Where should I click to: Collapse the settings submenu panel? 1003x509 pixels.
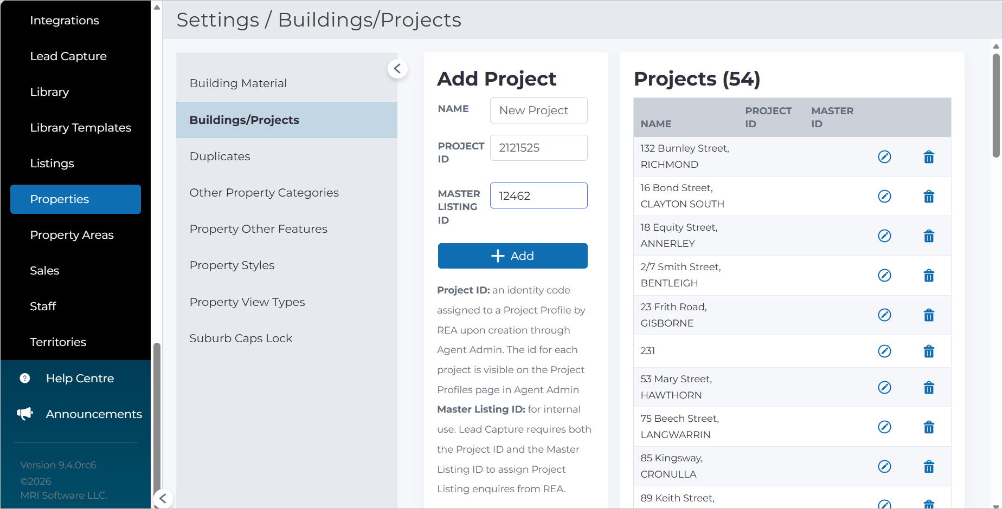click(397, 68)
